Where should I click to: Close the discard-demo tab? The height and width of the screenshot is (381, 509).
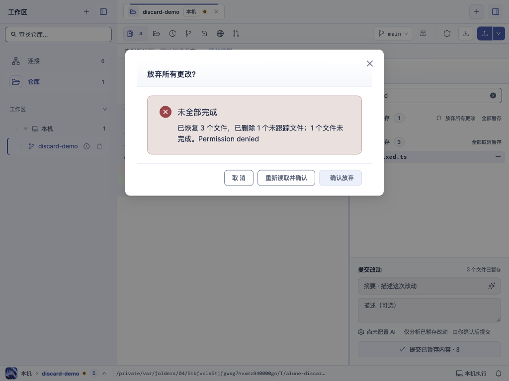[216, 12]
